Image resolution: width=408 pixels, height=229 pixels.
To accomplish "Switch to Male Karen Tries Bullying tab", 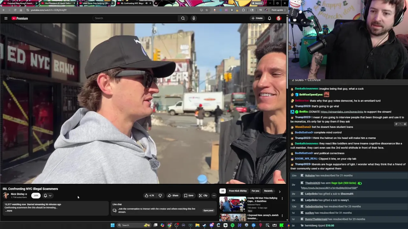I will [95, 3].
